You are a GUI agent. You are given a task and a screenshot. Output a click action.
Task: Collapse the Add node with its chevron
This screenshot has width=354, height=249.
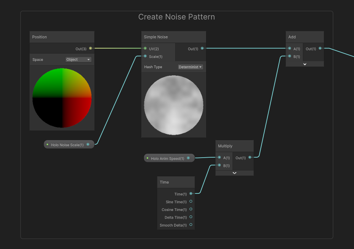(x=304, y=64)
